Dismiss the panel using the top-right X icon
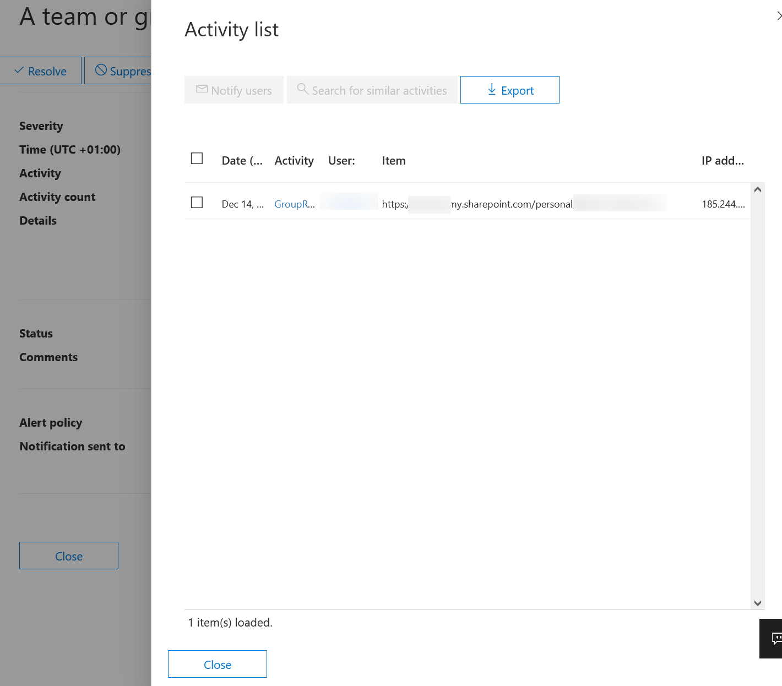This screenshot has height=686, width=782. tap(779, 16)
